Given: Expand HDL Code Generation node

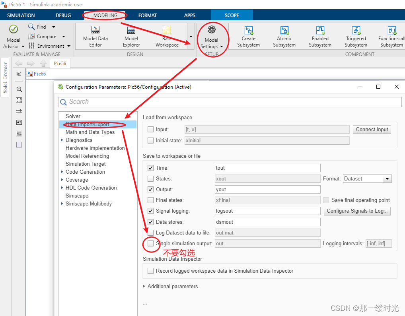Looking at the screenshot, I should pyautogui.click(x=62, y=188).
